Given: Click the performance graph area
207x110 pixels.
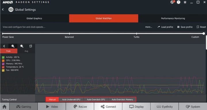Looking at the screenshot, I should 120,69.
